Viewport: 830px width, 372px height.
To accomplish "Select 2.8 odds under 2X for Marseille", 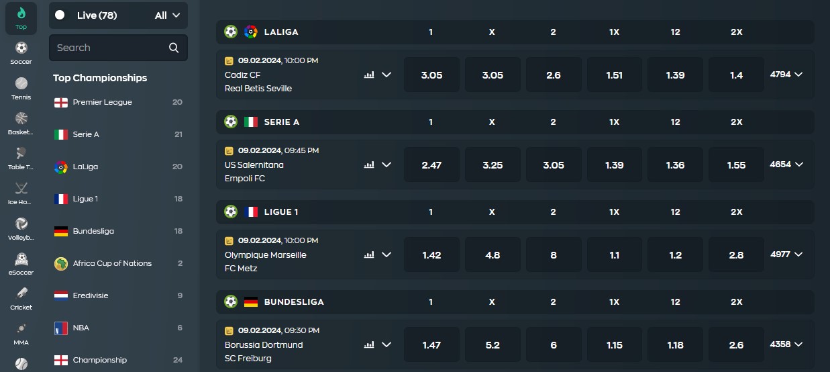I will [736, 254].
